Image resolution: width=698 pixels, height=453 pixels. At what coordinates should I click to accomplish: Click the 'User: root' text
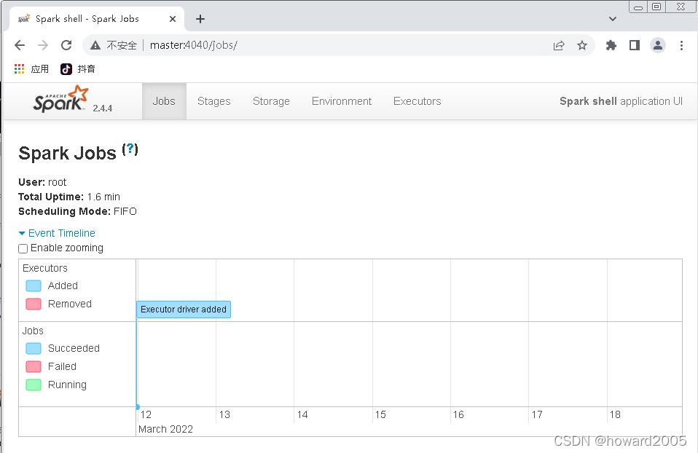(42, 182)
